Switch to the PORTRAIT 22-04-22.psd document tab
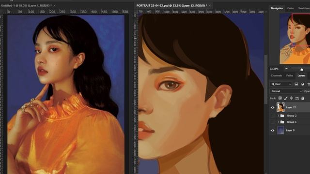This screenshot has height=174, width=310. pyautogui.click(x=171, y=5)
